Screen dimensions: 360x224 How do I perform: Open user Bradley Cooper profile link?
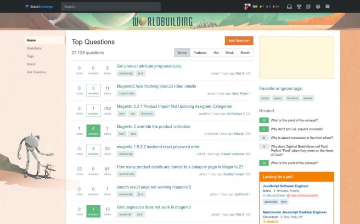pos(234,174)
